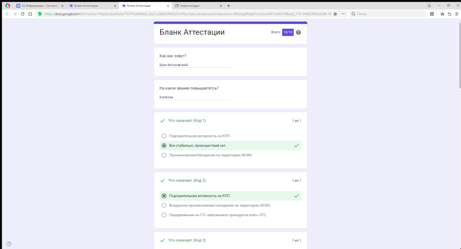
Task: Close the first Бланк Аттестации tab
Action: 115,6
